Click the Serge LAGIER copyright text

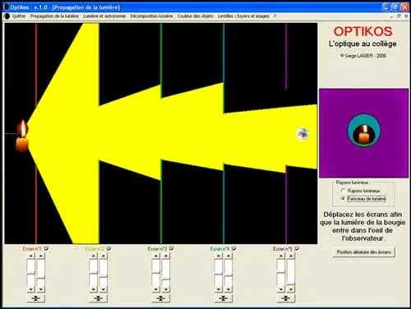pyautogui.click(x=363, y=56)
